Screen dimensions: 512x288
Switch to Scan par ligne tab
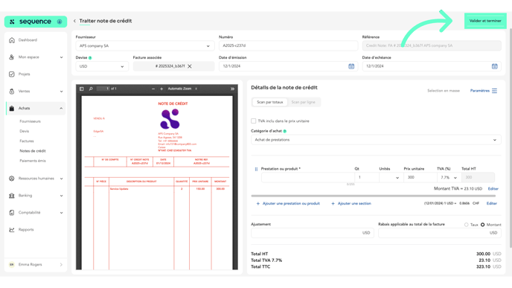[303, 102]
